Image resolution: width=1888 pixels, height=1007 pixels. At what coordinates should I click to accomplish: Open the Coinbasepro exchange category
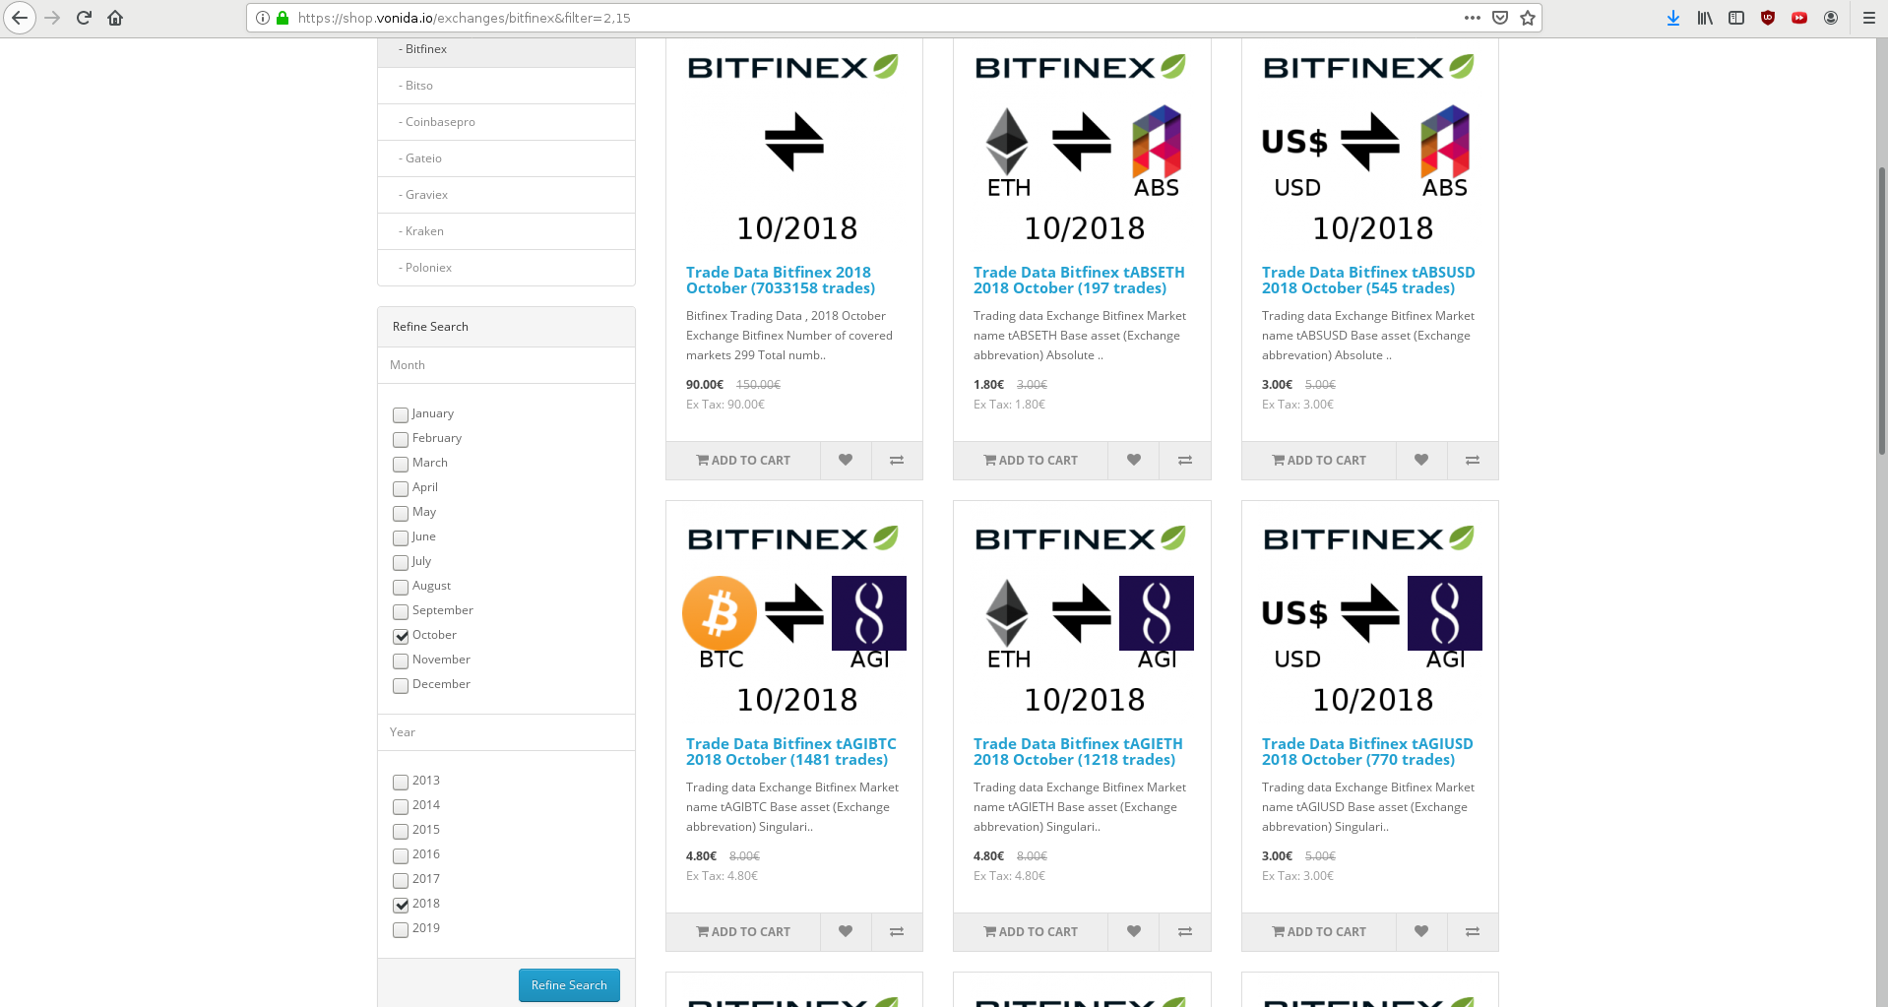pos(506,122)
